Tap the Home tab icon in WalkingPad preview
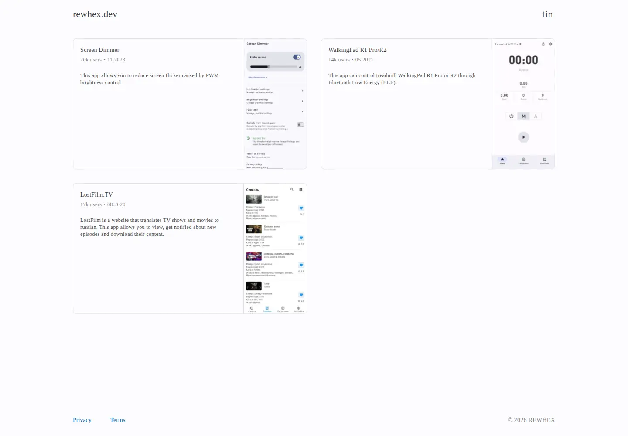The height and width of the screenshot is (436, 628). 502,160
